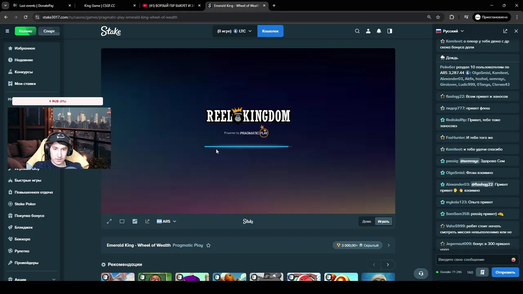Open the notifications bell
523x294 pixels.
379,31
